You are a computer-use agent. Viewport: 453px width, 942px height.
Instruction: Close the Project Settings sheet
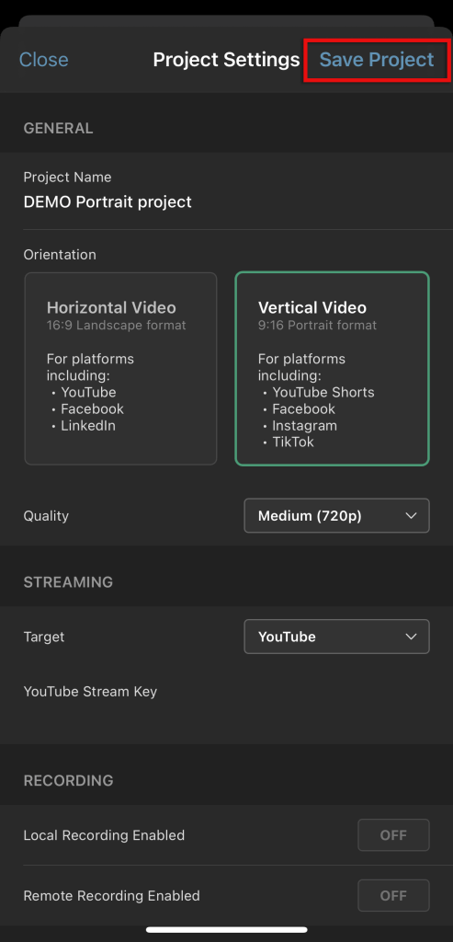click(x=44, y=60)
